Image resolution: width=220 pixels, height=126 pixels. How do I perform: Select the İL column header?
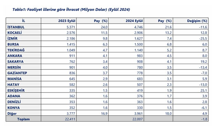click(x=23, y=21)
